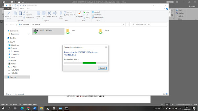Click the Up one level arrow
The width and height of the screenshot is (198, 111).
coord(16,24)
